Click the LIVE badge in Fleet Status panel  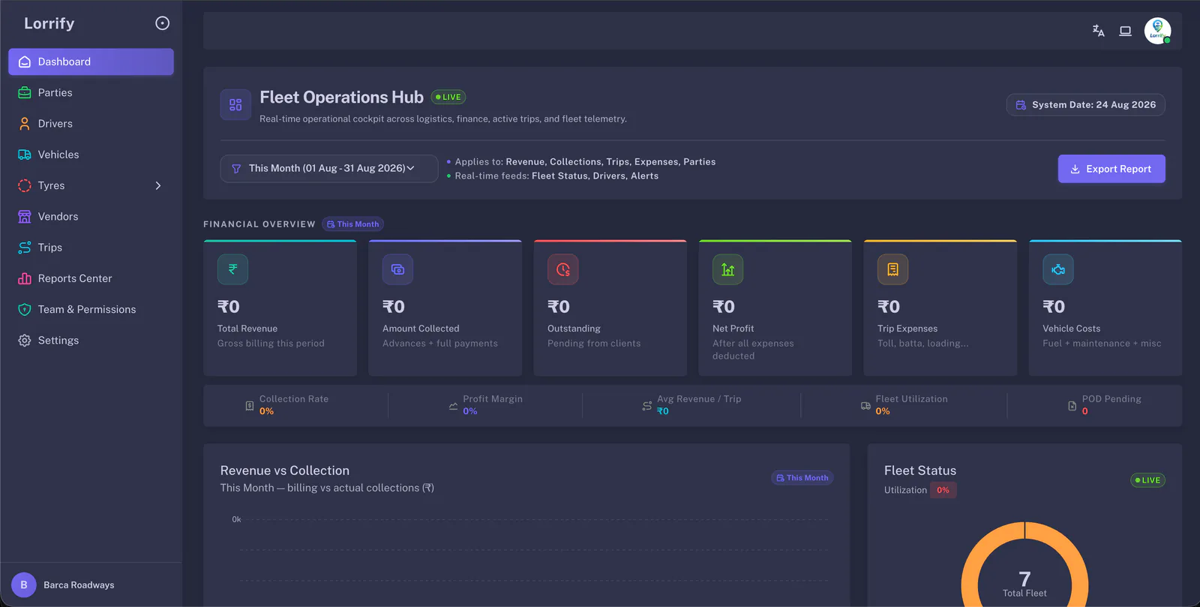(x=1147, y=480)
